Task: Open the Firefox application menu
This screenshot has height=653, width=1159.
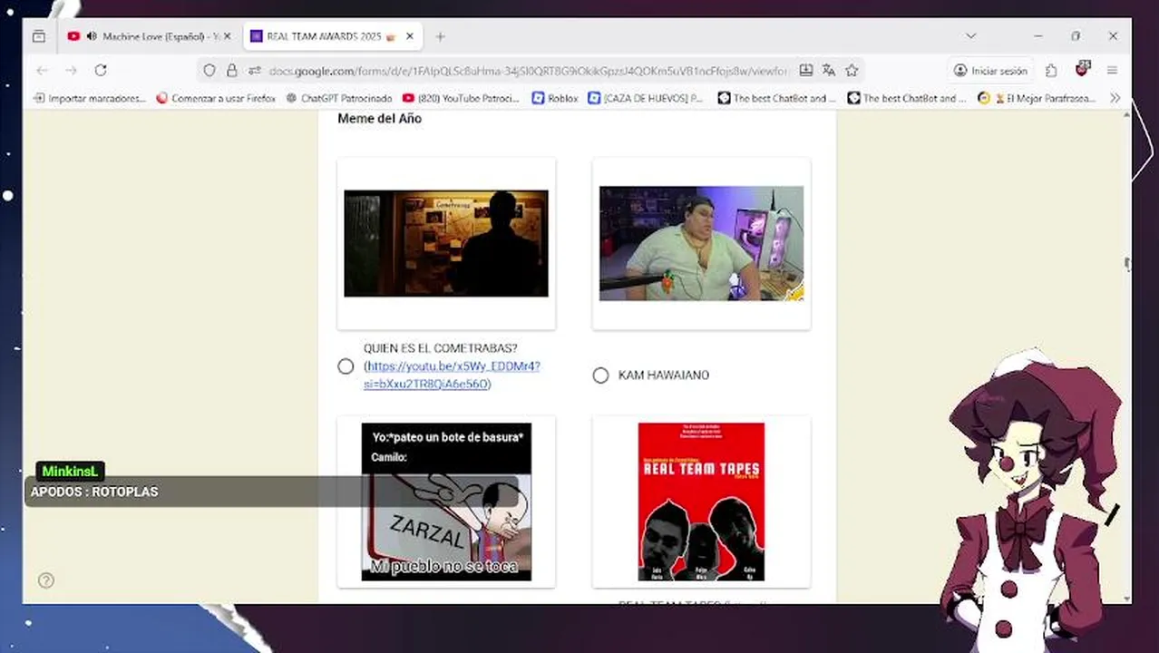Action: point(1112,70)
